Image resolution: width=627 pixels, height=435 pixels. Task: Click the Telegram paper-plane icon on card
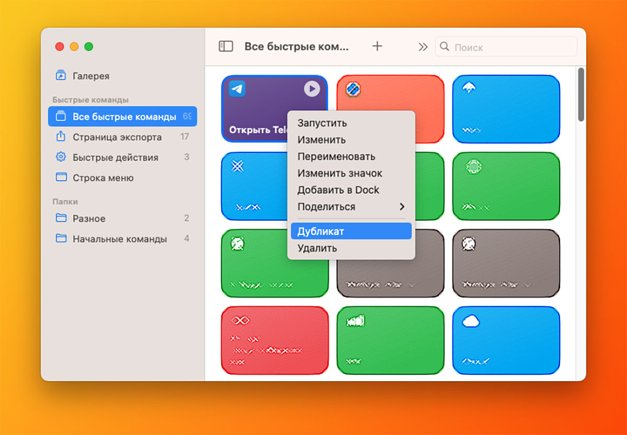237,89
